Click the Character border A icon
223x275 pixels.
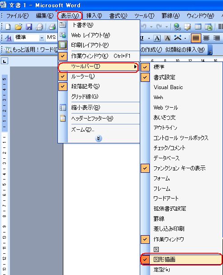(x=157, y=38)
